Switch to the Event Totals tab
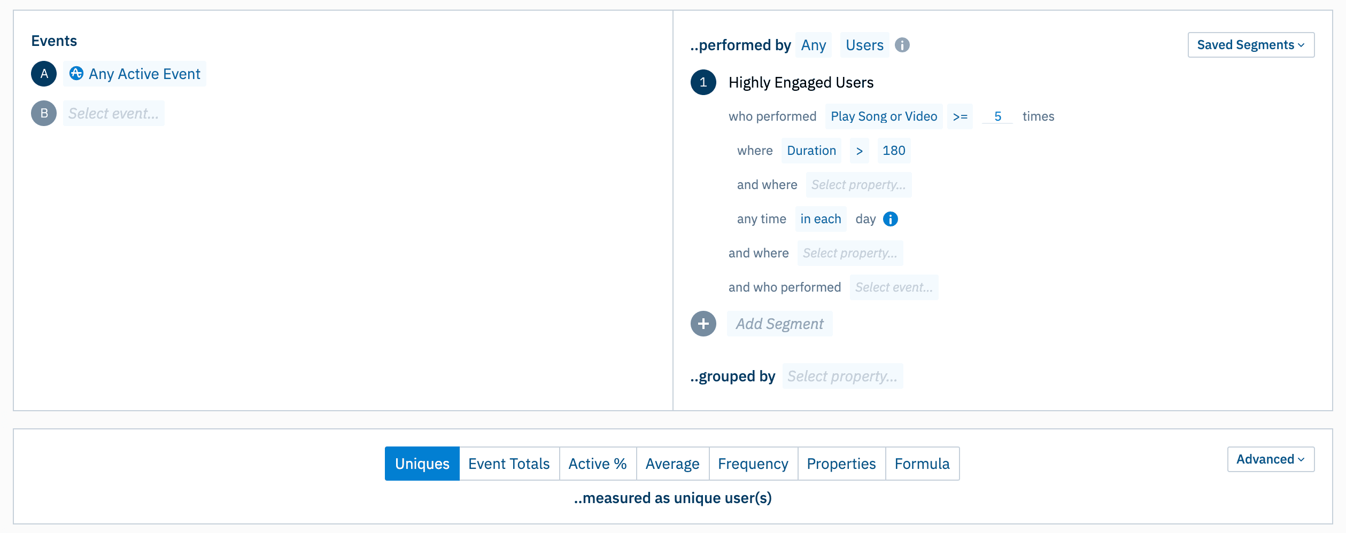The image size is (1346, 533). (x=509, y=464)
